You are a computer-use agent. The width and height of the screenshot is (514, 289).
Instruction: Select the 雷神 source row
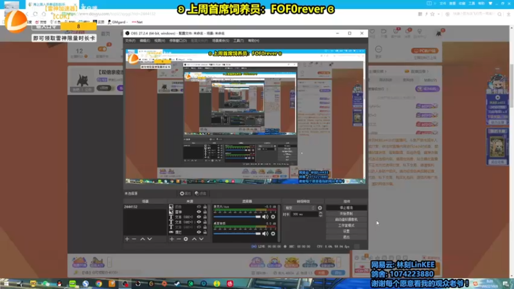point(188,212)
